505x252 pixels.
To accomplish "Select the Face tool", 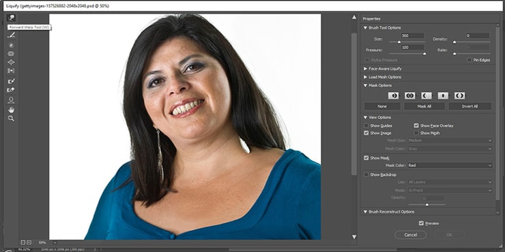I will [11, 100].
